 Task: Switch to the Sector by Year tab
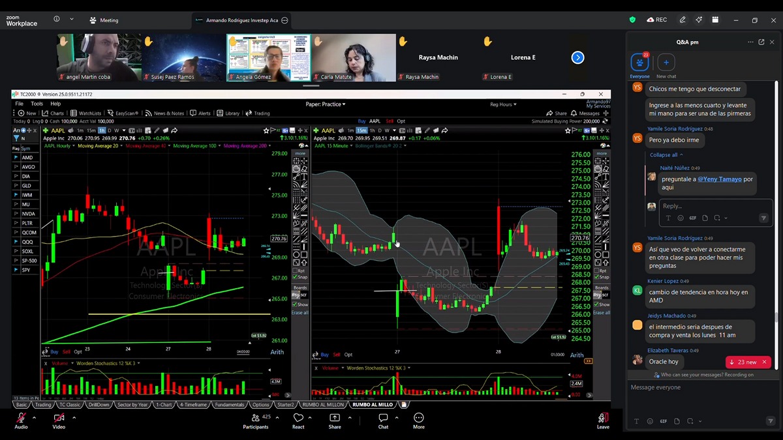[132, 405]
